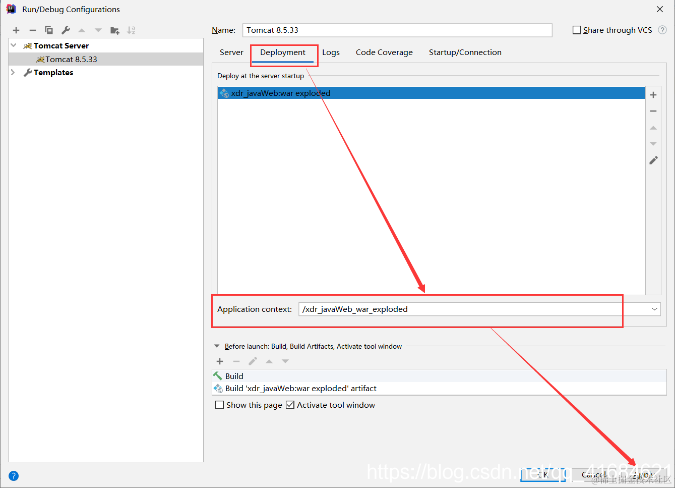The height and width of the screenshot is (488, 675).
Task: Open help with question mark icon
Action: click(14, 476)
